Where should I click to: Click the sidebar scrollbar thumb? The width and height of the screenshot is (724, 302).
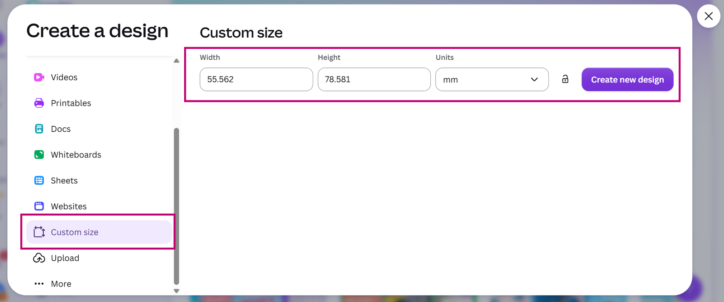(x=176, y=206)
